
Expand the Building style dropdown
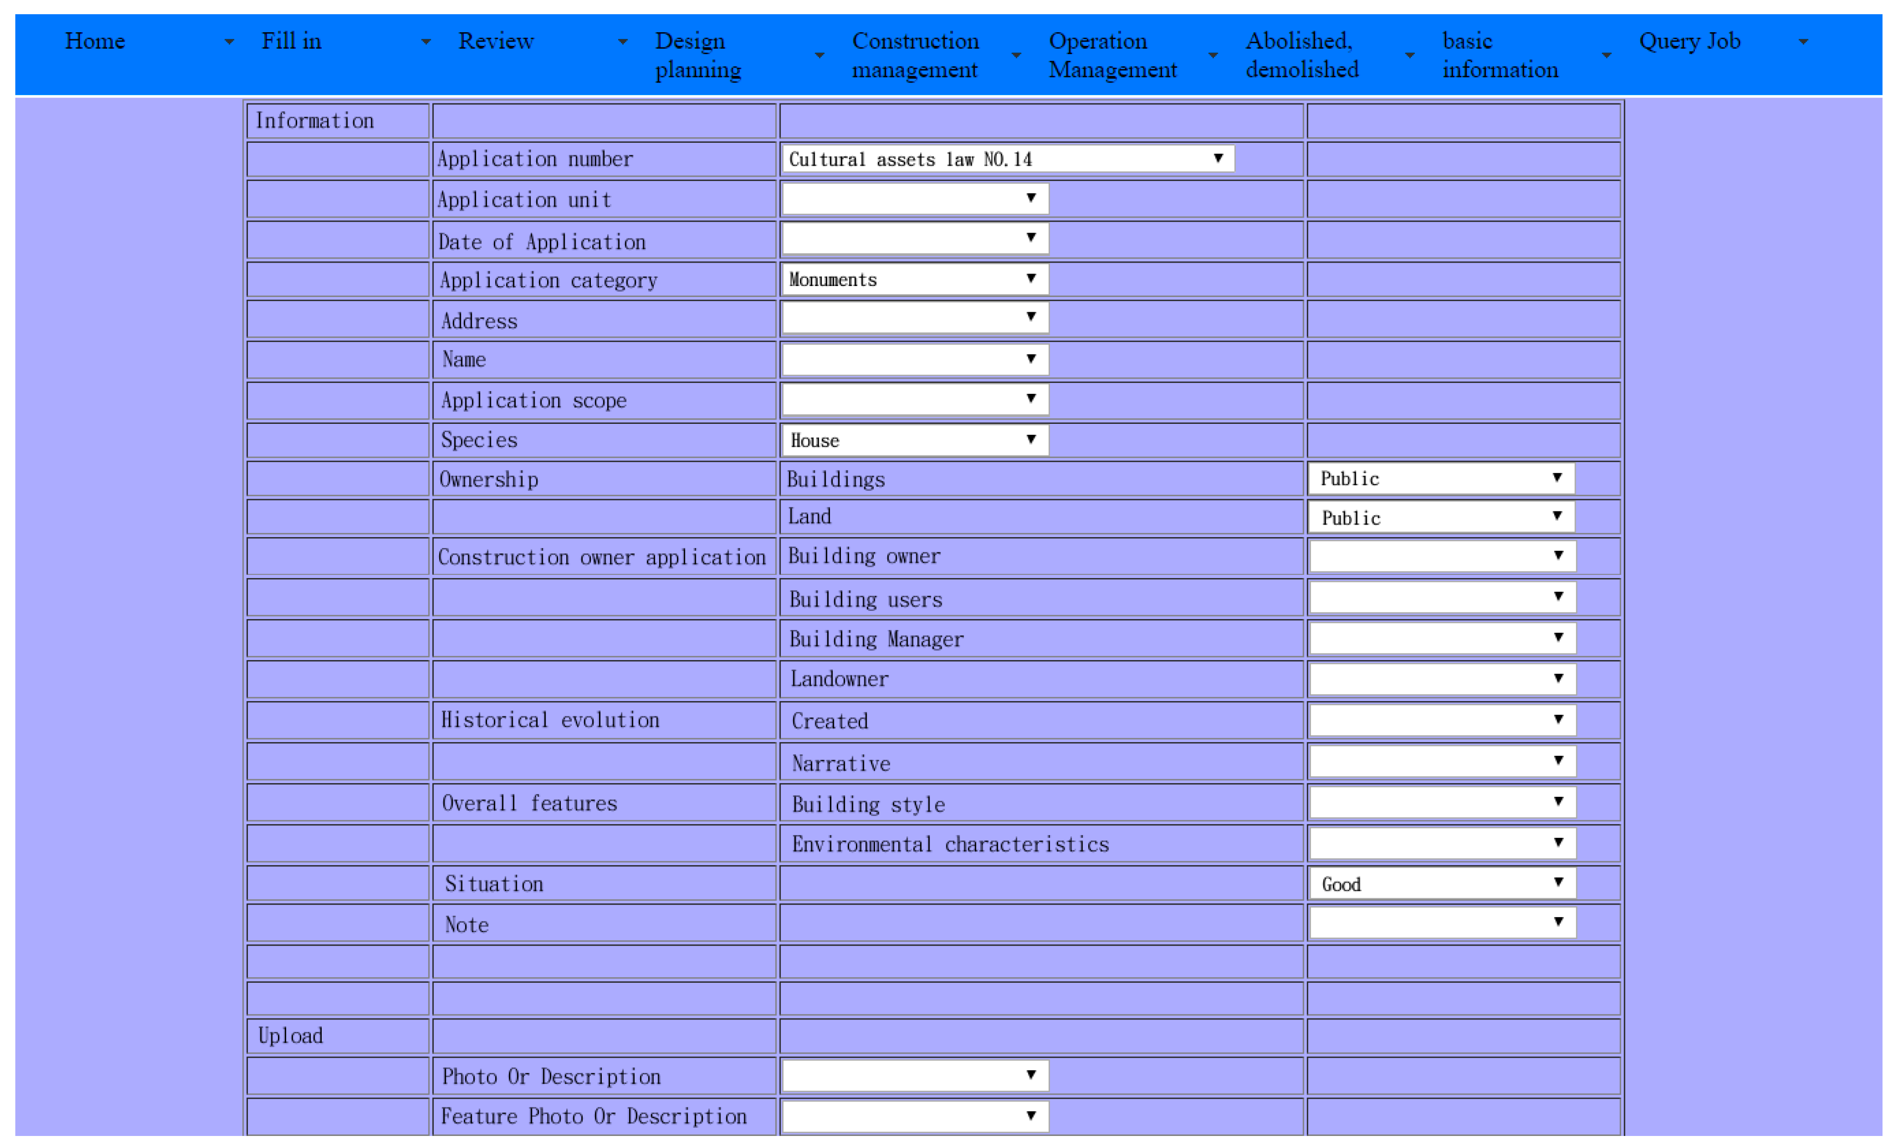pos(1442,802)
